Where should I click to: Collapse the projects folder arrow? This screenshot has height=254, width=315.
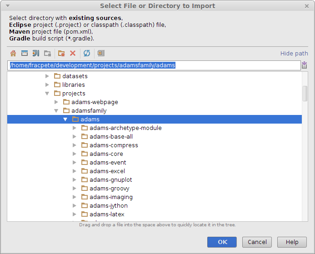47,94
